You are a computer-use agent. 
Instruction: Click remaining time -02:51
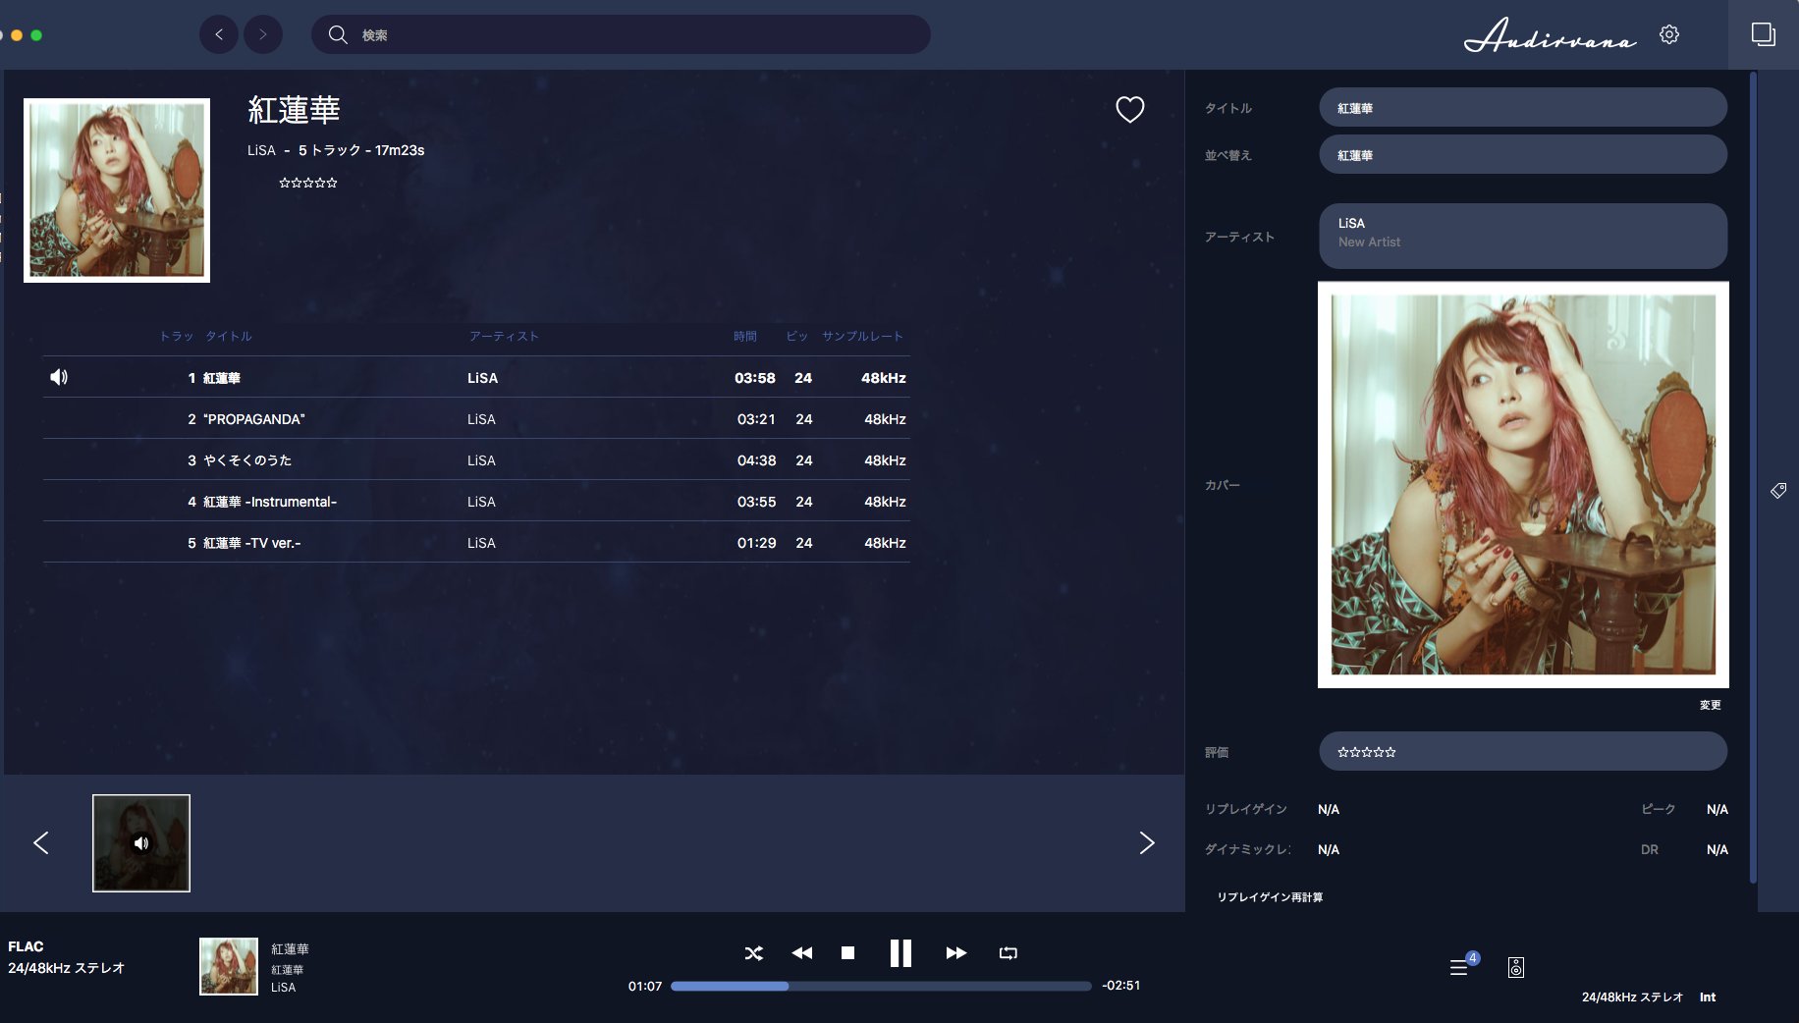[x=1120, y=986]
